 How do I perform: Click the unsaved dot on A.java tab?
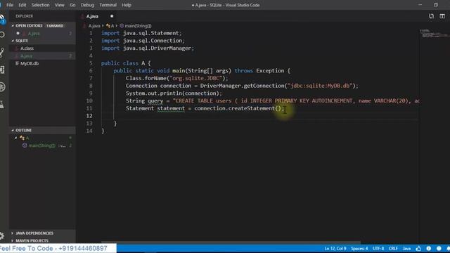pos(112,16)
